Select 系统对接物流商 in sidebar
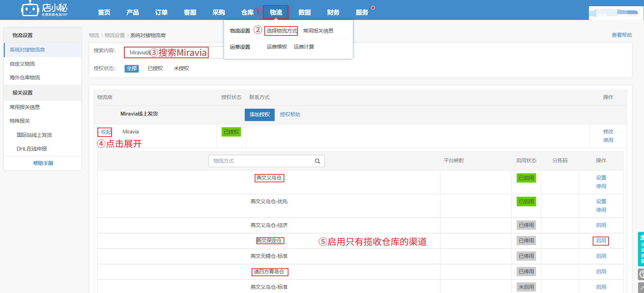Viewport: 644px width, 293px height. click(43, 50)
